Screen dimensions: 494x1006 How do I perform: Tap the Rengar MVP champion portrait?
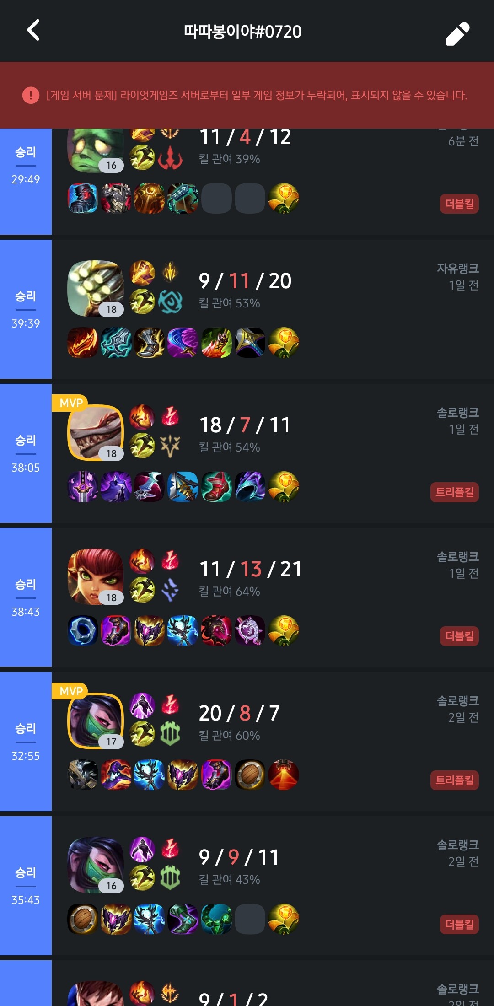pos(96,433)
